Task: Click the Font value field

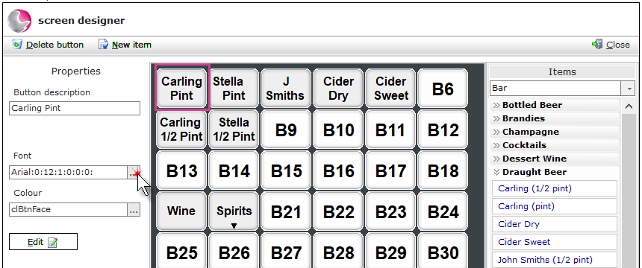Action: pos(69,173)
